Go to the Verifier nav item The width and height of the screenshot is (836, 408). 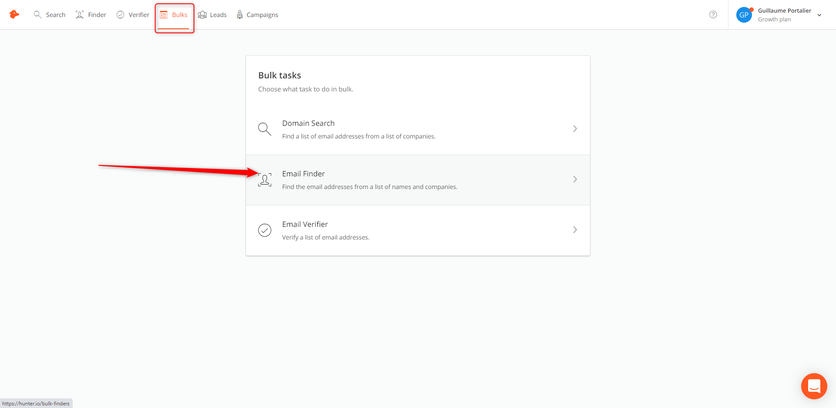[133, 15]
